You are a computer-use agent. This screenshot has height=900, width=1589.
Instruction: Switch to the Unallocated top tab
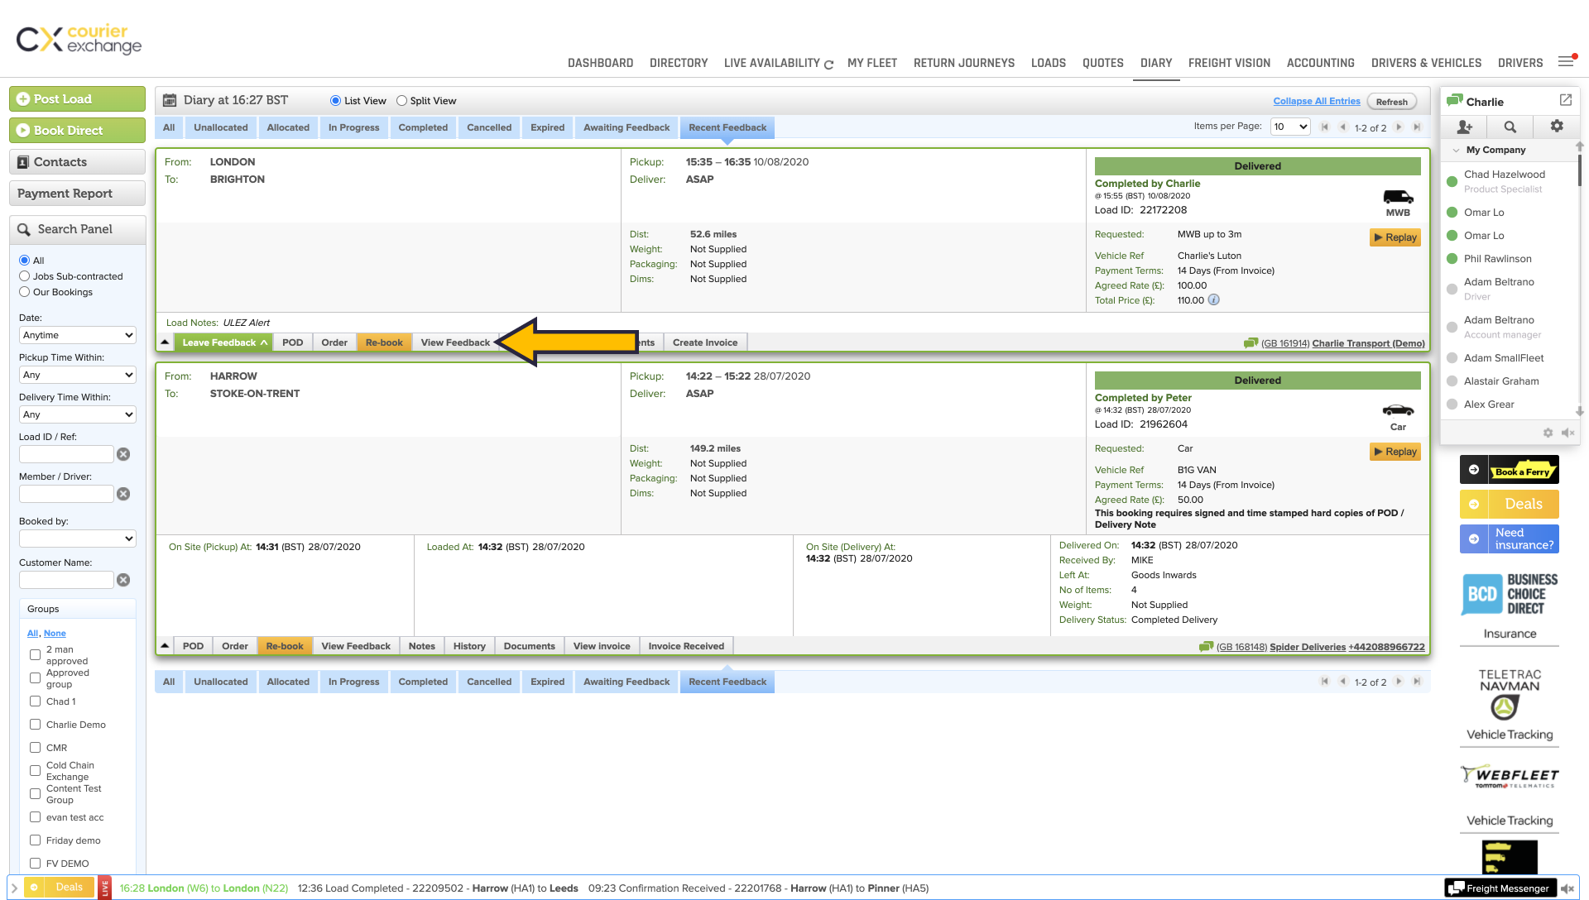coord(221,127)
